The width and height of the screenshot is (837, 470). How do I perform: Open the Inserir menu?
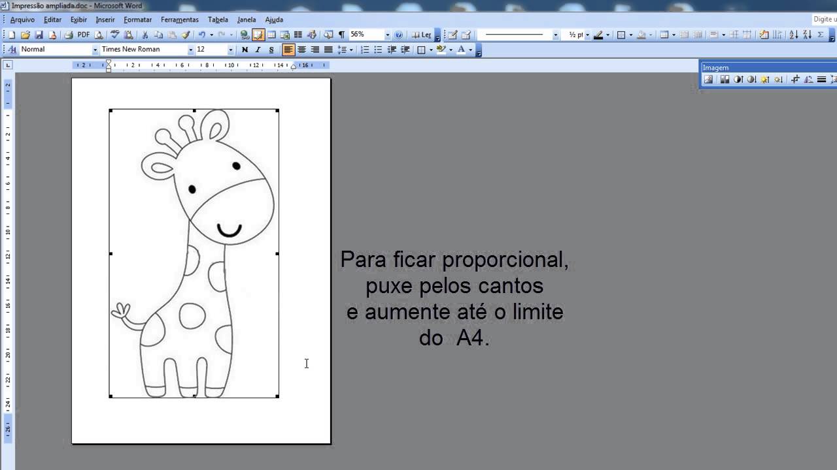point(105,20)
